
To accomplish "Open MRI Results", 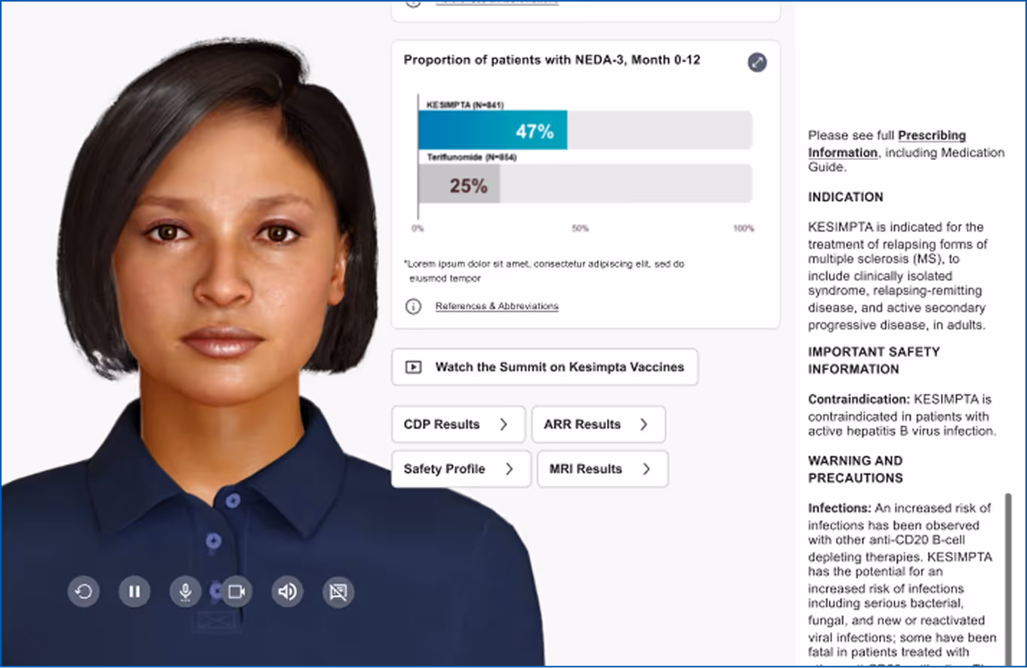I will pyautogui.click(x=603, y=469).
